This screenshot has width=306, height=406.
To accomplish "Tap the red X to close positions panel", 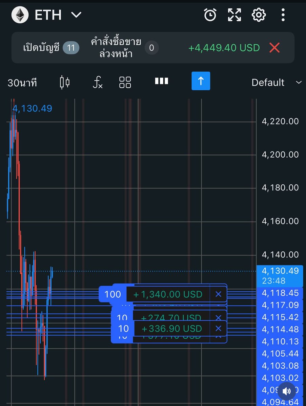I will tap(274, 48).
